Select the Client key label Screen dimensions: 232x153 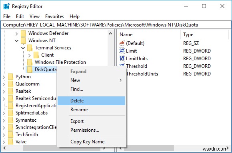(x=47, y=55)
